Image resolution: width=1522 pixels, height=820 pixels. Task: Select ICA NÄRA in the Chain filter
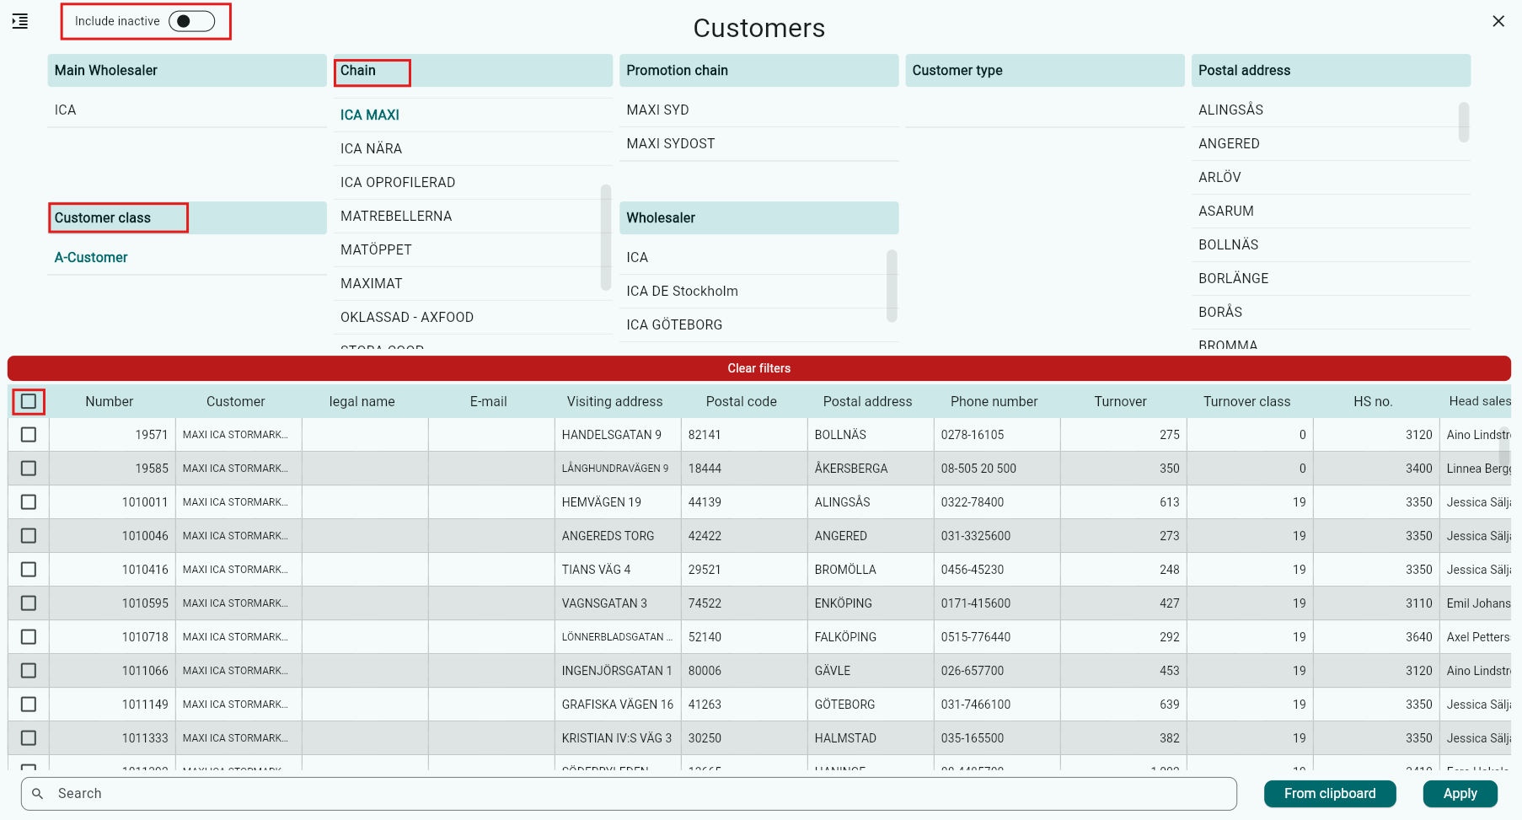[473, 149]
